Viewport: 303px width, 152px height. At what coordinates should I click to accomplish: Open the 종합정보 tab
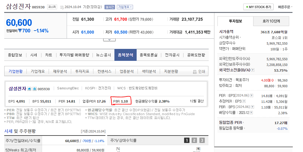tap(15, 55)
